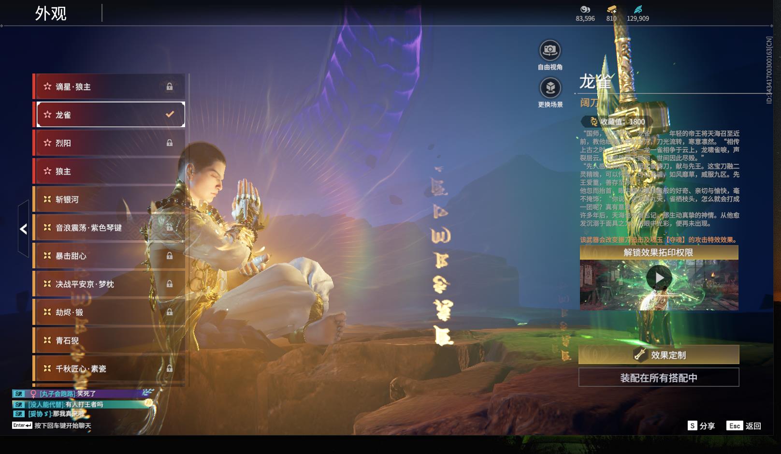
Task: Click the 解锁效果拓印权限 unlock banner
Action: click(659, 252)
